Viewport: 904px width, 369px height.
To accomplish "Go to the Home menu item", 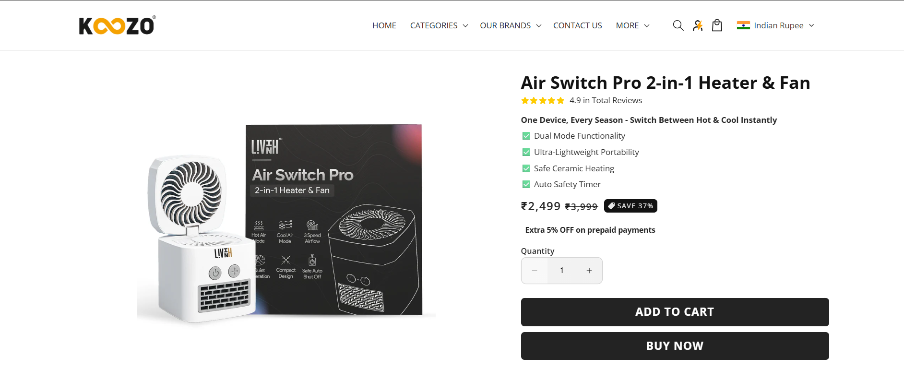I will pyautogui.click(x=384, y=25).
